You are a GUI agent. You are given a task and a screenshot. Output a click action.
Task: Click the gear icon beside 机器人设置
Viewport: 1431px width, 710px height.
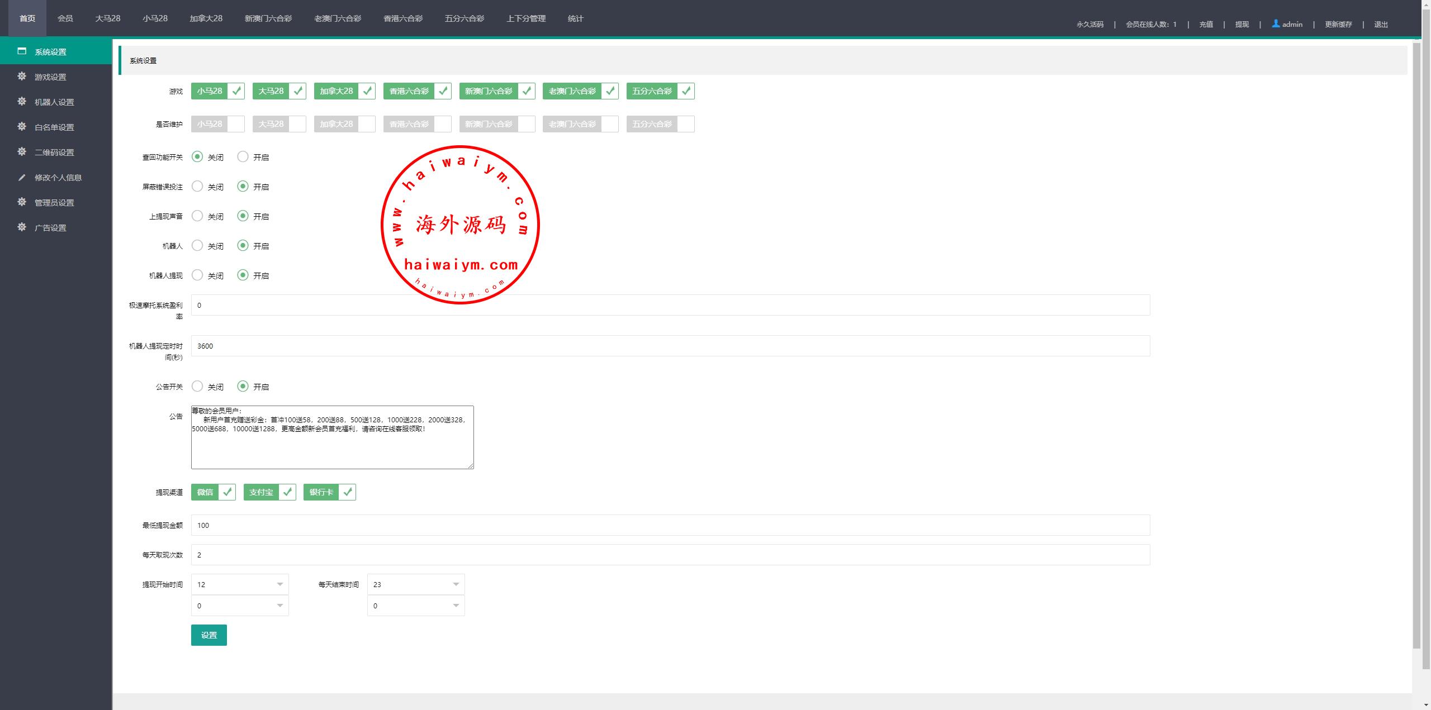(x=22, y=102)
